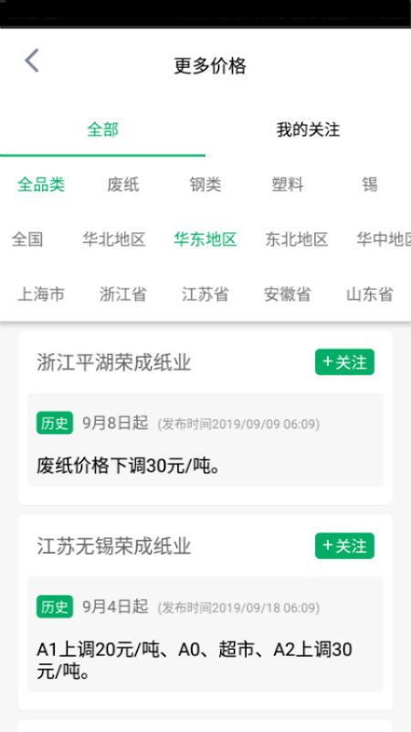Filter by 废纸 category
Image resolution: width=411 pixels, height=732 pixels.
tap(123, 185)
